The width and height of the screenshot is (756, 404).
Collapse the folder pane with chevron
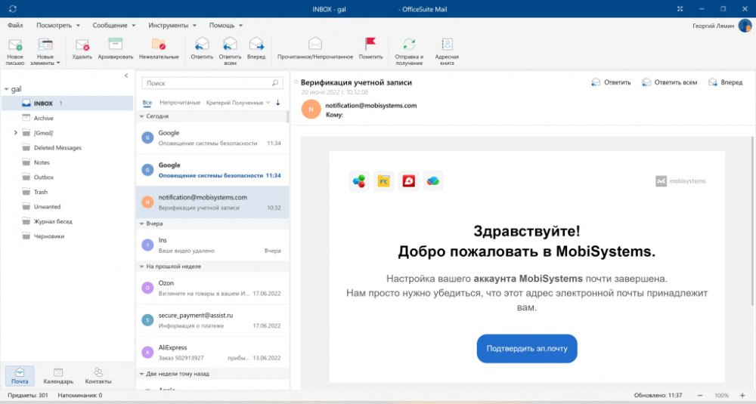pyautogui.click(x=126, y=76)
